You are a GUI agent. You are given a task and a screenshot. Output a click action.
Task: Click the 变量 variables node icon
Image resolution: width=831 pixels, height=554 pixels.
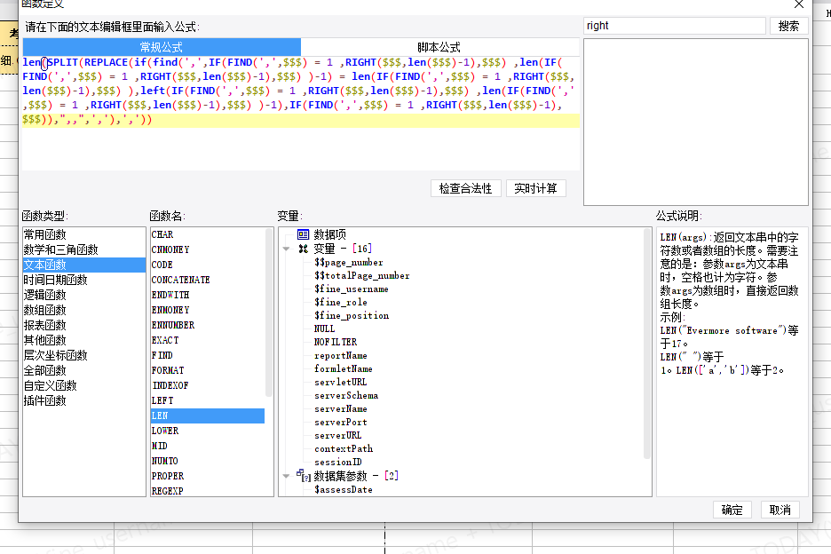[x=303, y=249]
